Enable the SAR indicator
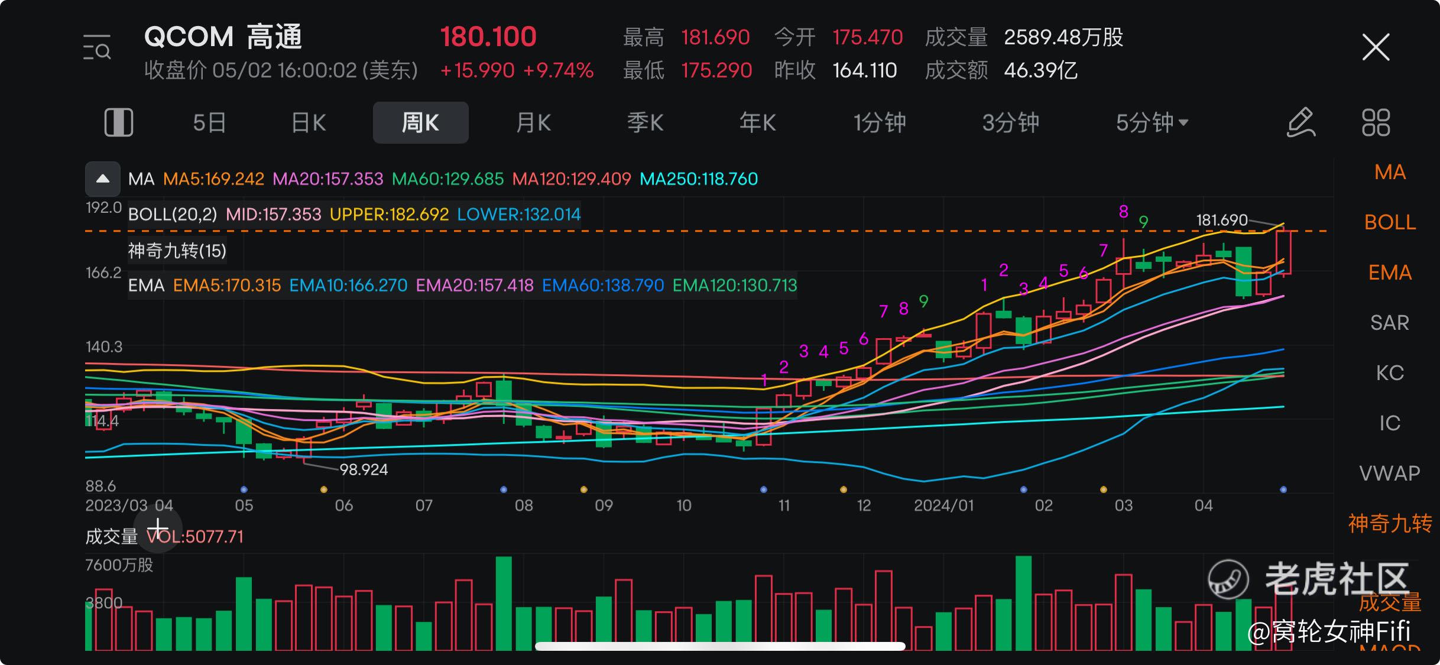Image resolution: width=1440 pixels, height=665 pixels. 1390,323
